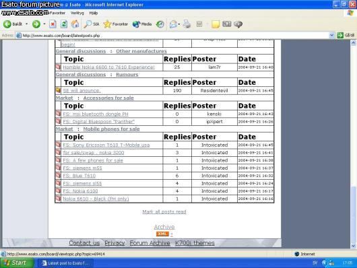Viewport: 357px width, 268px height.
Task: Click page icon in address bar
Action: click(x=19, y=36)
